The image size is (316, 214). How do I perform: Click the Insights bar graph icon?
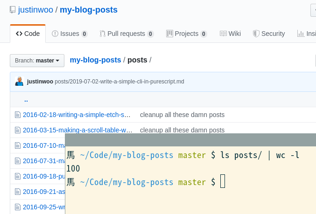301,34
